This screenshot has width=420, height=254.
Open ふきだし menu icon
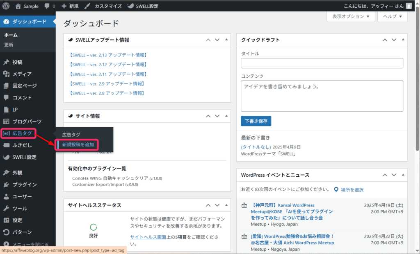(x=6, y=145)
